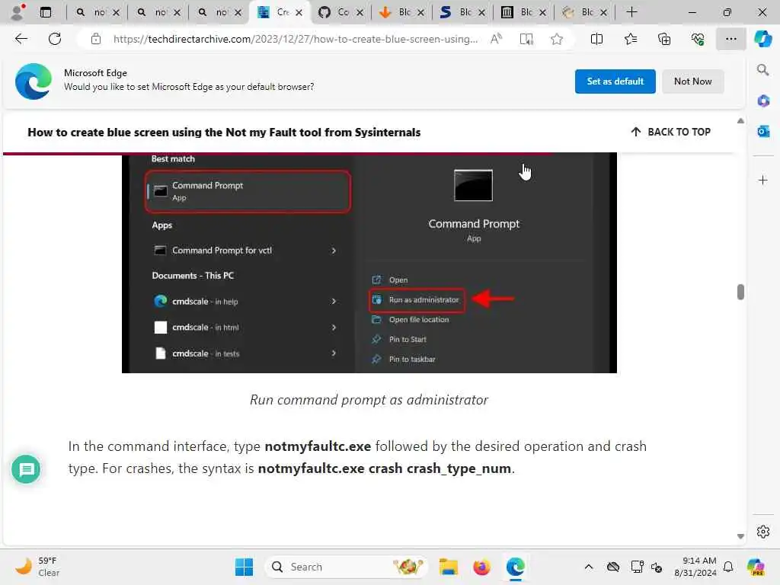Open weather widget showing 59°F Clear
Image resolution: width=780 pixels, height=585 pixels.
pos(38,567)
